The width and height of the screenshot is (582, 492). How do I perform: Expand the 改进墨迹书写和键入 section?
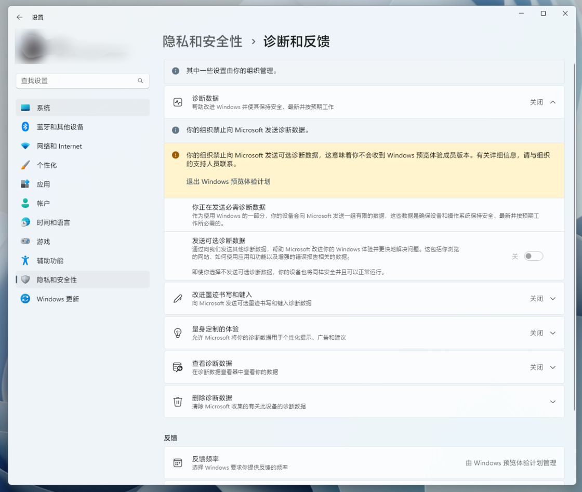point(553,299)
